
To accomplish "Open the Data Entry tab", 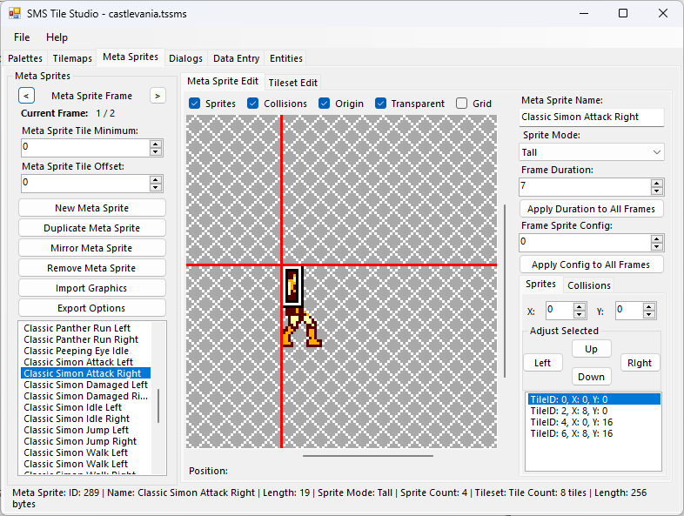I will coord(236,58).
